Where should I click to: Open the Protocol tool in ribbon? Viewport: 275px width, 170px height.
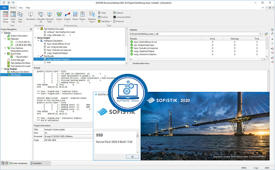[119, 21]
